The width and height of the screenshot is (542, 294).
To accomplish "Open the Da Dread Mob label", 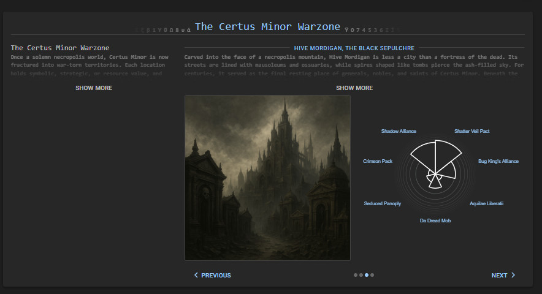I will pos(435,221).
